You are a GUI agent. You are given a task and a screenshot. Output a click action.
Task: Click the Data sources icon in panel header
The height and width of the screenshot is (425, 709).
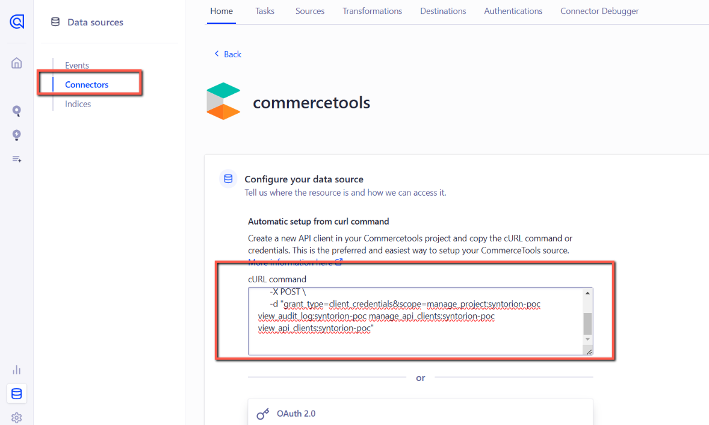coord(55,21)
